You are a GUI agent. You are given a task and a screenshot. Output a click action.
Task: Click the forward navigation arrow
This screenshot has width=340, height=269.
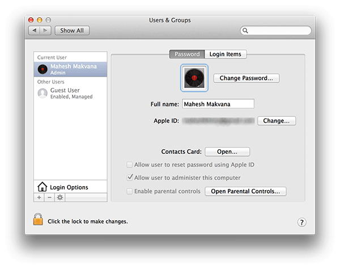pos(46,31)
